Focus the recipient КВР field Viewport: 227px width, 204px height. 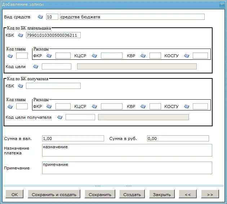point(155,106)
